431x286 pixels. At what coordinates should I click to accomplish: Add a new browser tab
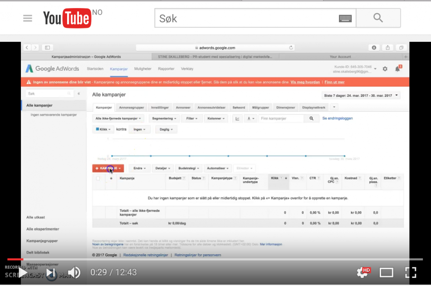pos(406,57)
